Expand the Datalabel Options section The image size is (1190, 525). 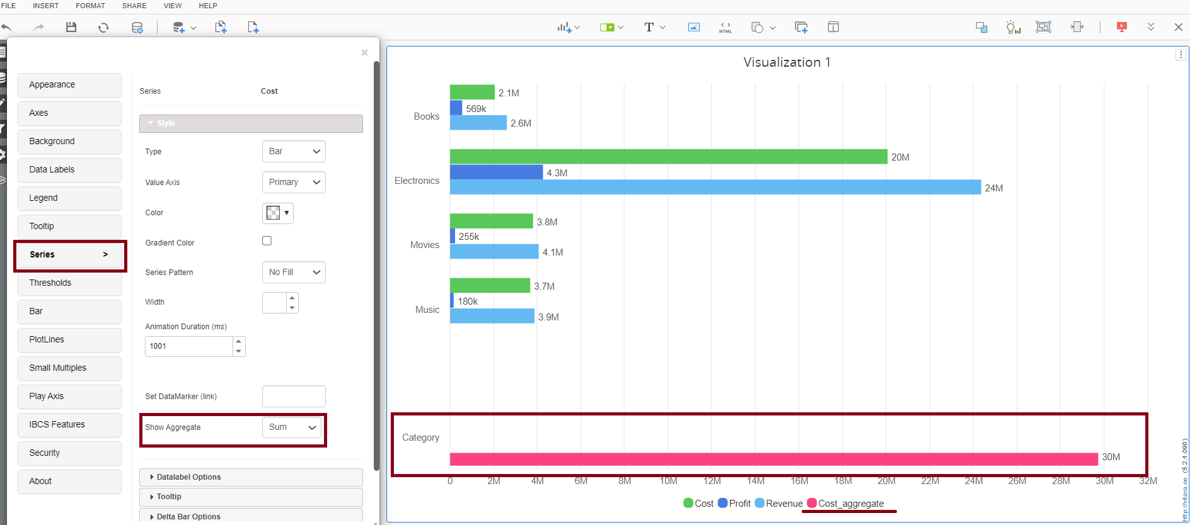(x=251, y=477)
